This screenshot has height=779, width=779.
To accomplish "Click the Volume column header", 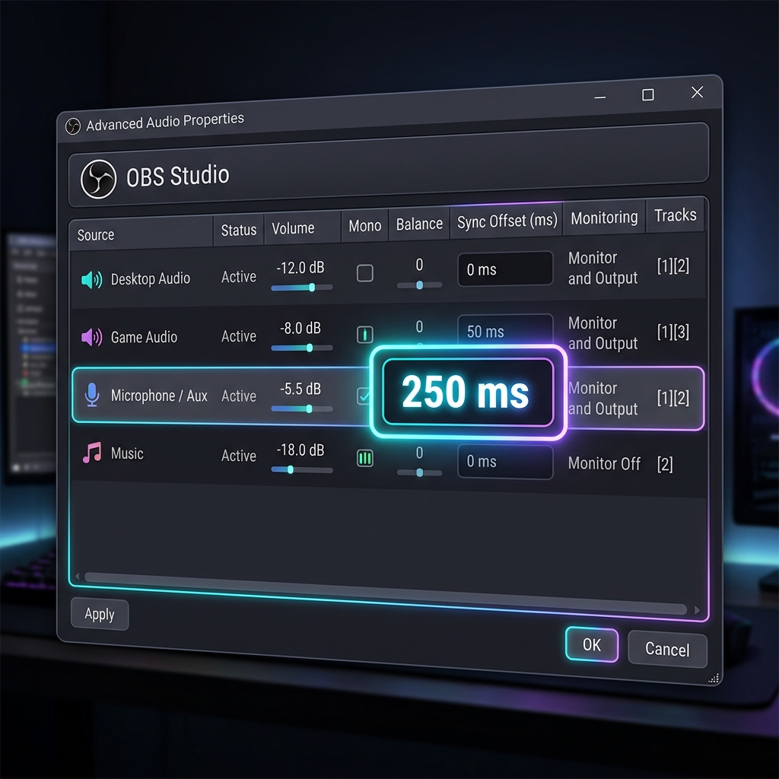I will pos(303,227).
